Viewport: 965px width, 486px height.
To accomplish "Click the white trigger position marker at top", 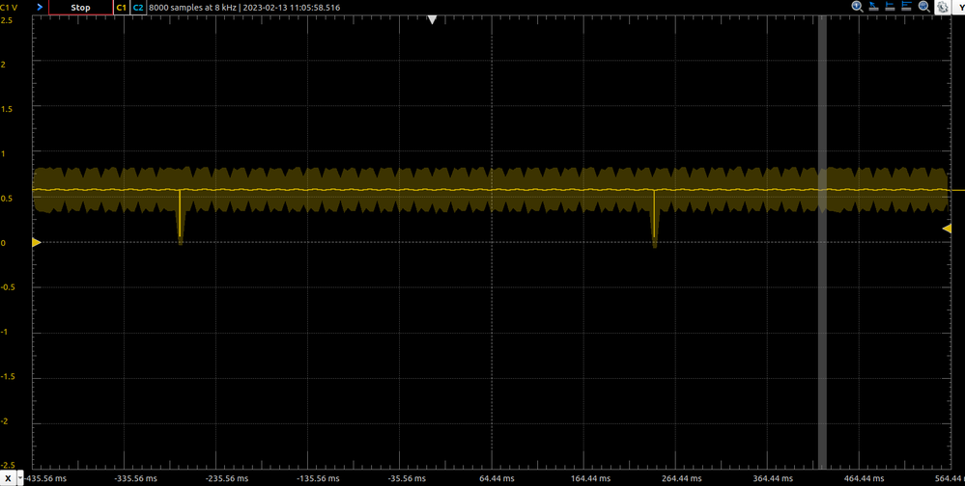I will click(432, 19).
